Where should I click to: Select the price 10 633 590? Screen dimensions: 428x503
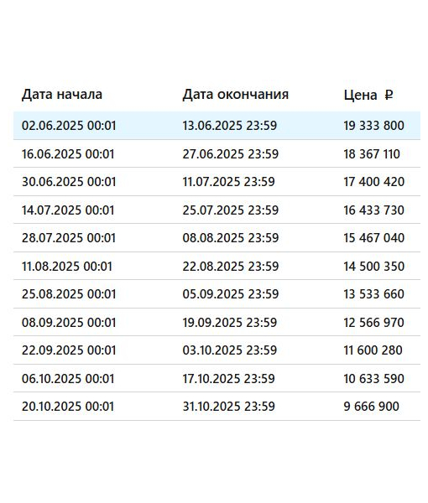pos(373,379)
